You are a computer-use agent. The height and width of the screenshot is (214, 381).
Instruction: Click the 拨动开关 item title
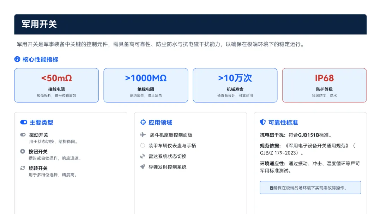click(x=39, y=135)
